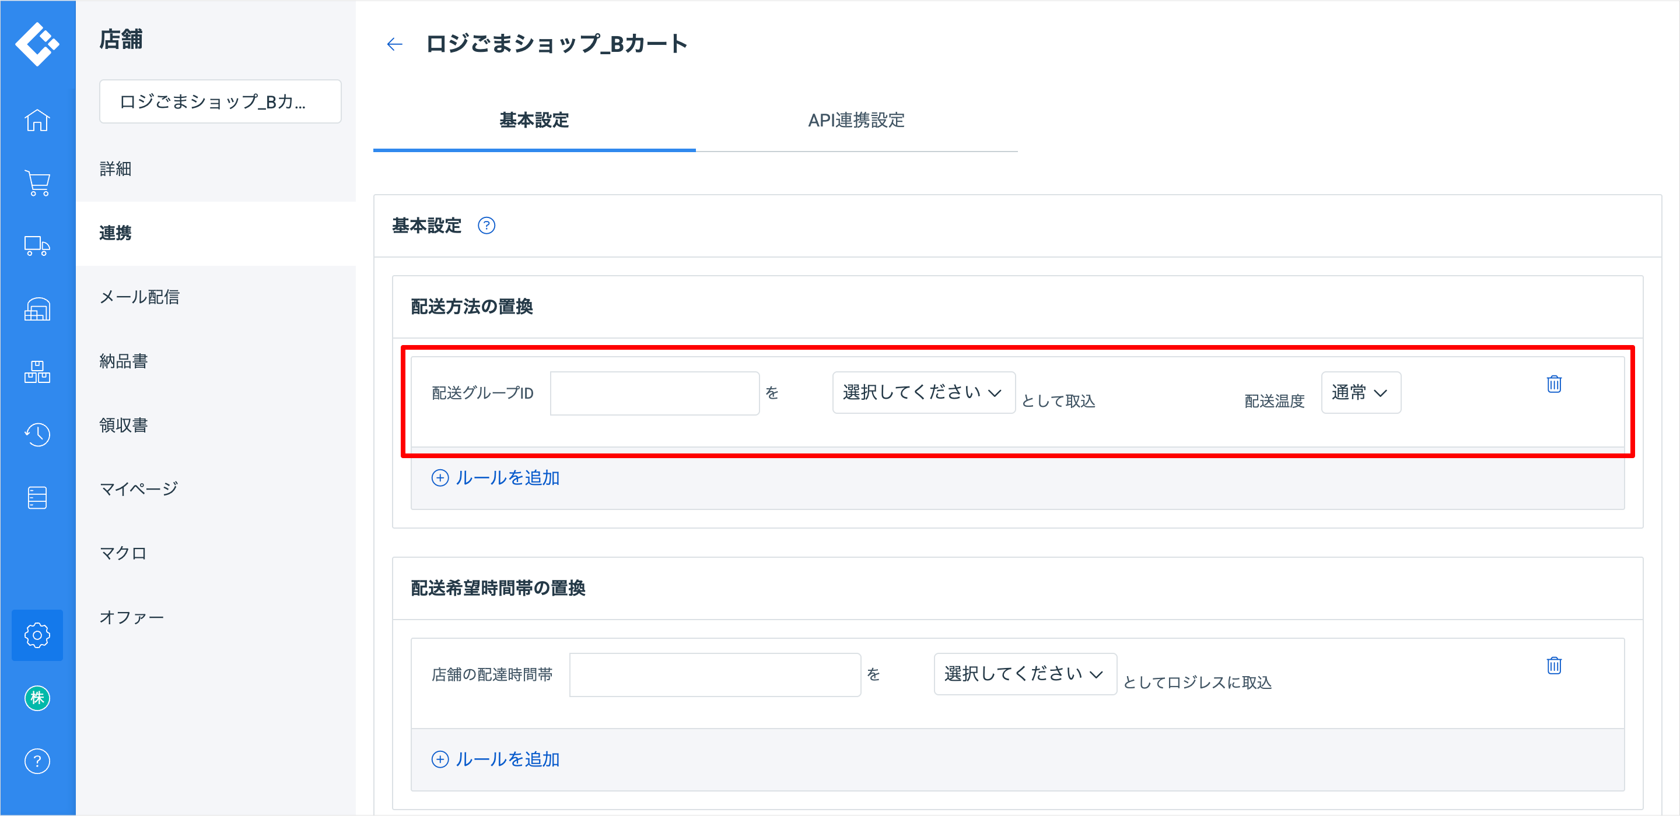Click the 配送グループID input field
This screenshot has height=816, width=1680.
(654, 393)
